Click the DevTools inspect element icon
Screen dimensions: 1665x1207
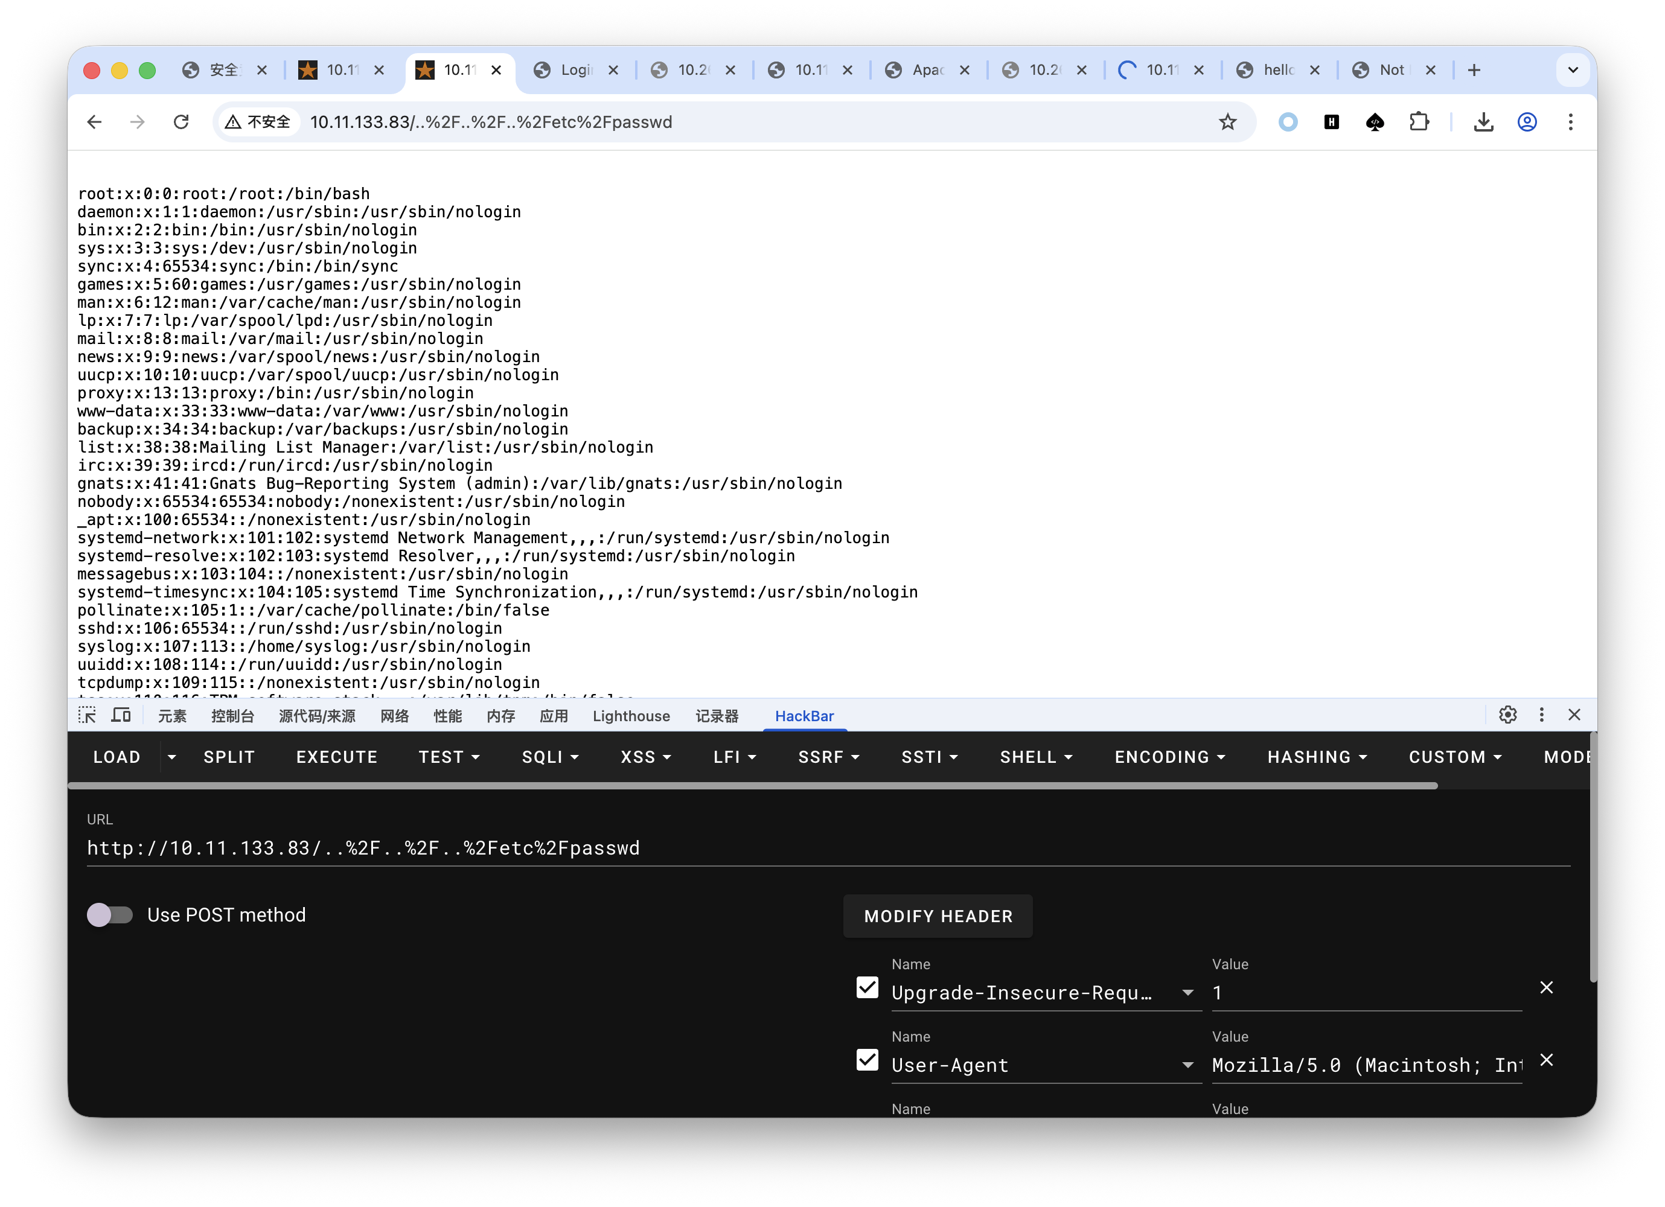coord(88,715)
